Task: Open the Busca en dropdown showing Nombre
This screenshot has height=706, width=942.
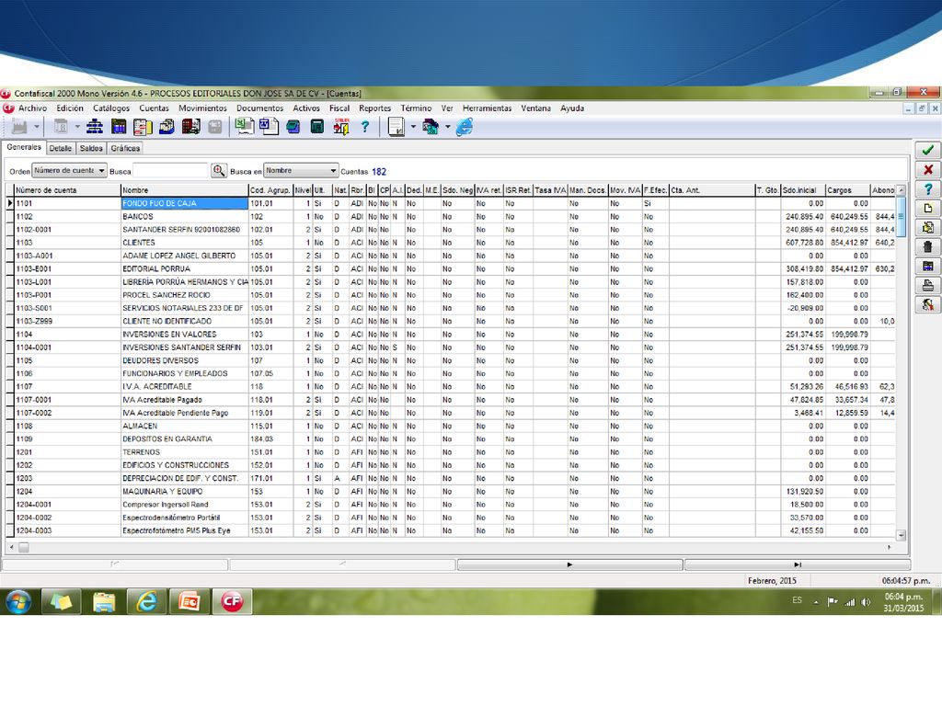Action: tap(301, 170)
